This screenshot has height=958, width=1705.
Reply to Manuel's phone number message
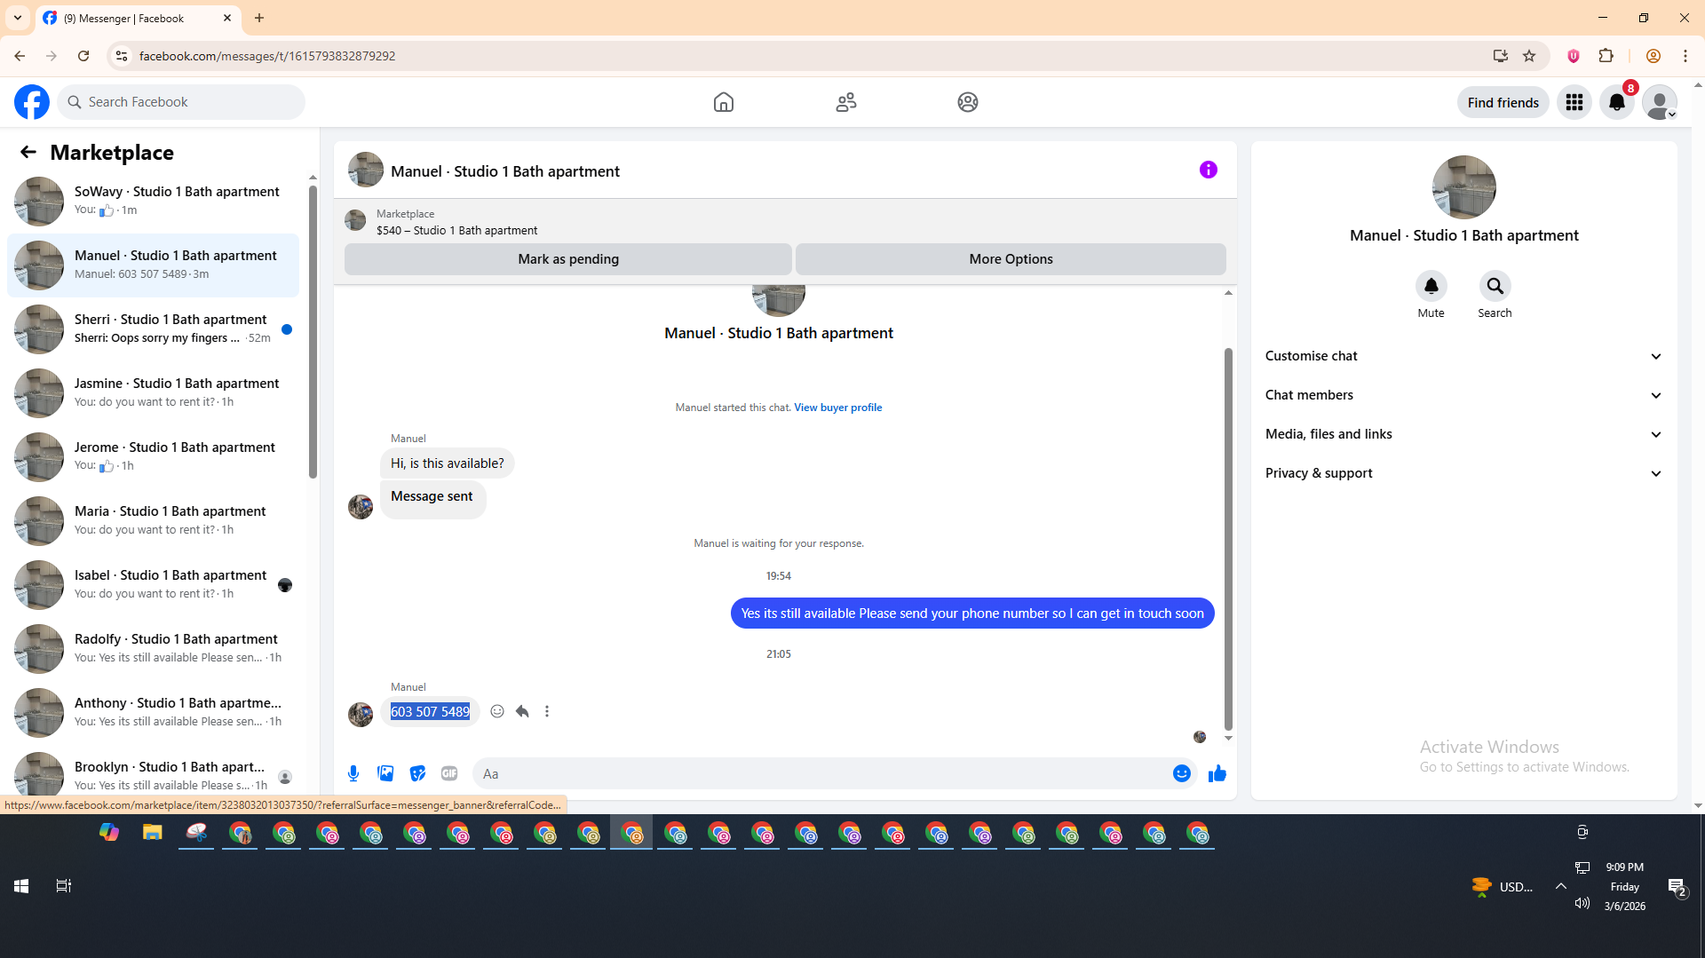[x=522, y=711]
